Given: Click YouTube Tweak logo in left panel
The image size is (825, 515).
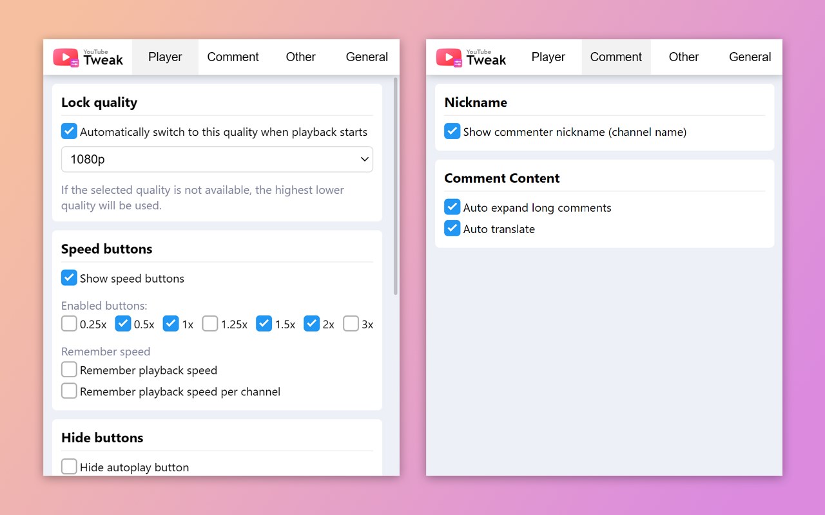Looking at the screenshot, I should 88,57.
